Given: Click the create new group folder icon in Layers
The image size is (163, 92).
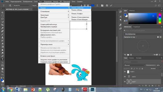Looking at the screenshot, I should click(152, 85).
